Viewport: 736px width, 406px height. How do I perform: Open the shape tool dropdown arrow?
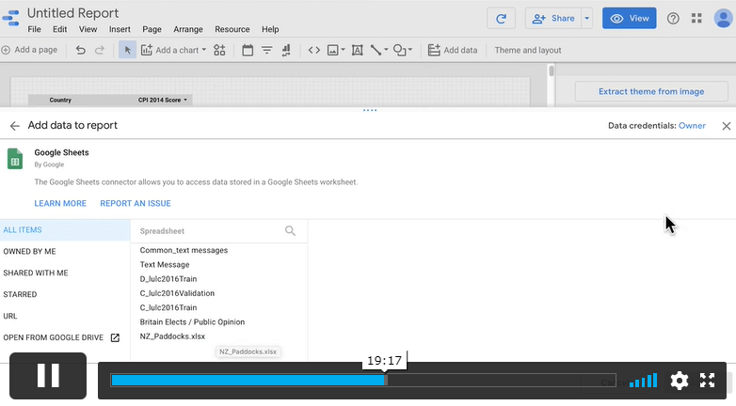point(409,50)
